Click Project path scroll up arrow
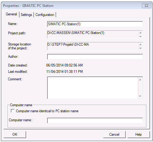153x142 pixels. (140, 33)
